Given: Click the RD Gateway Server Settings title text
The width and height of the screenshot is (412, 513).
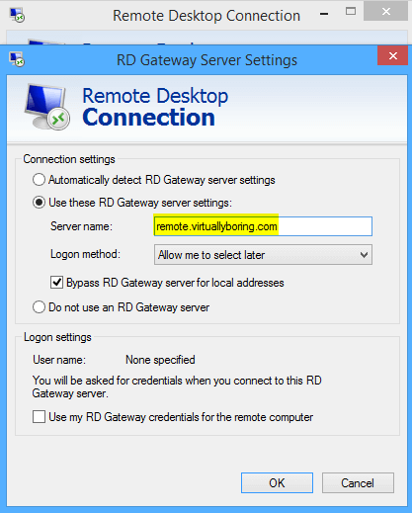Looking at the screenshot, I should click(206, 60).
